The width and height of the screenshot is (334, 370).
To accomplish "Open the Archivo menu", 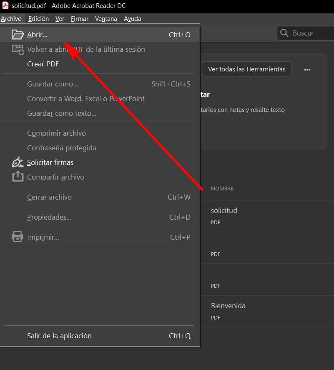I will 11,19.
